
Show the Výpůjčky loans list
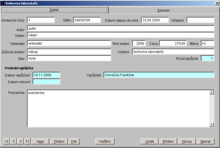[x=104, y=141]
